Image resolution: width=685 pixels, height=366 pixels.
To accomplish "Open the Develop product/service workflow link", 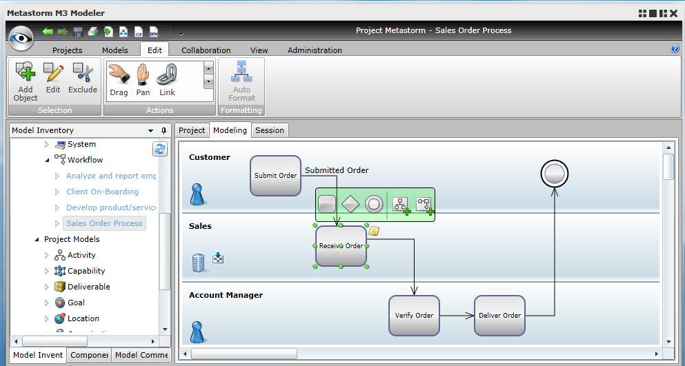I will click(x=111, y=207).
